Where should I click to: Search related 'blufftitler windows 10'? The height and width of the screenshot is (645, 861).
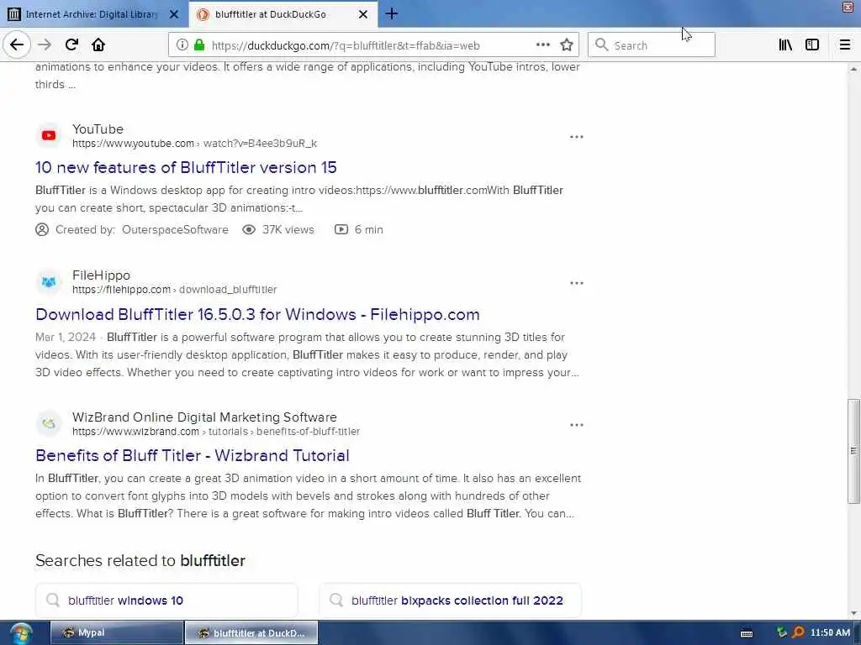pyautogui.click(x=166, y=600)
